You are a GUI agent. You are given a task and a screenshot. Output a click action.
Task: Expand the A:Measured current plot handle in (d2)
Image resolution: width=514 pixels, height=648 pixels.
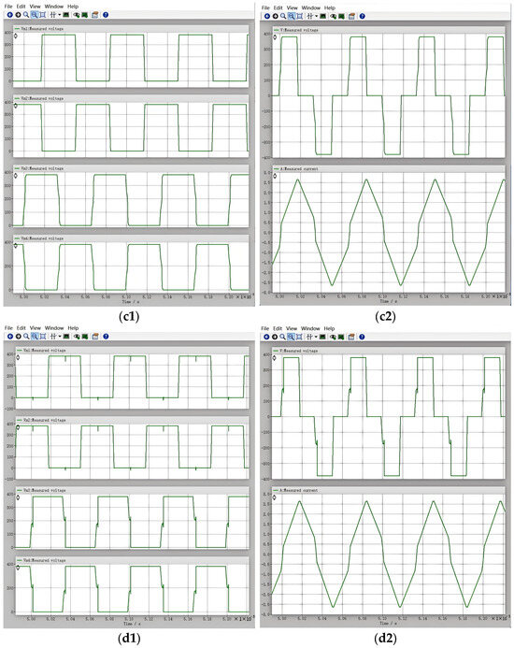(275, 497)
